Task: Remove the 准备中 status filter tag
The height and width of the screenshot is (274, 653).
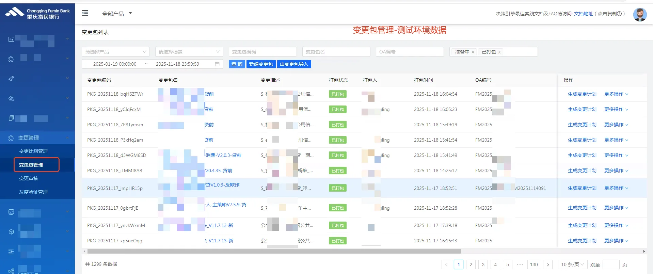Action: click(473, 52)
